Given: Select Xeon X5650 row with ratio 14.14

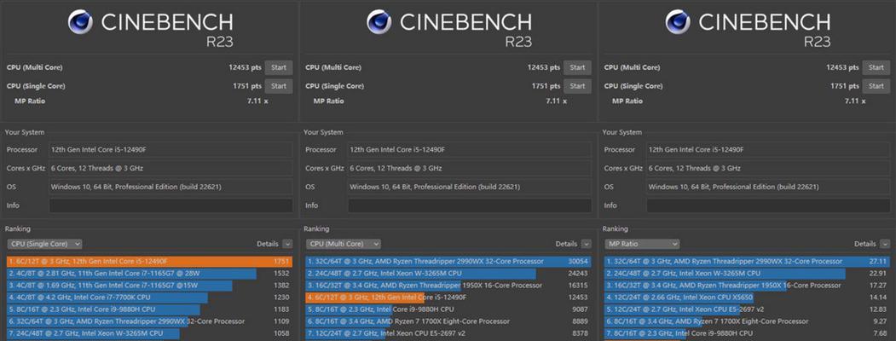Looking at the screenshot, I should click(x=748, y=298).
